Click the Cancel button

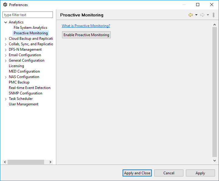[169, 173]
